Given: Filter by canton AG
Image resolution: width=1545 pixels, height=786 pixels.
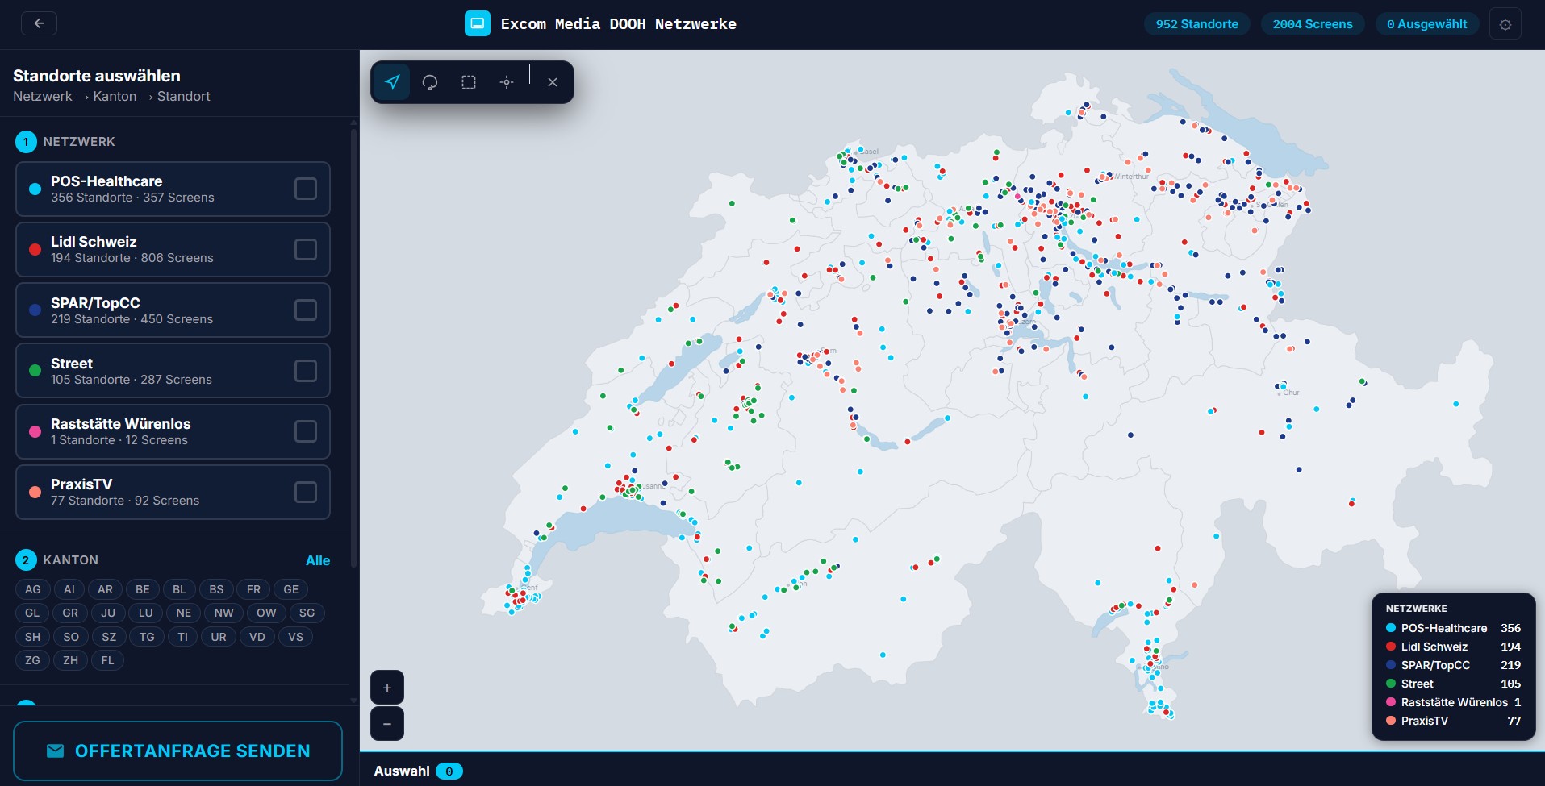Looking at the screenshot, I should pyautogui.click(x=33, y=589).
